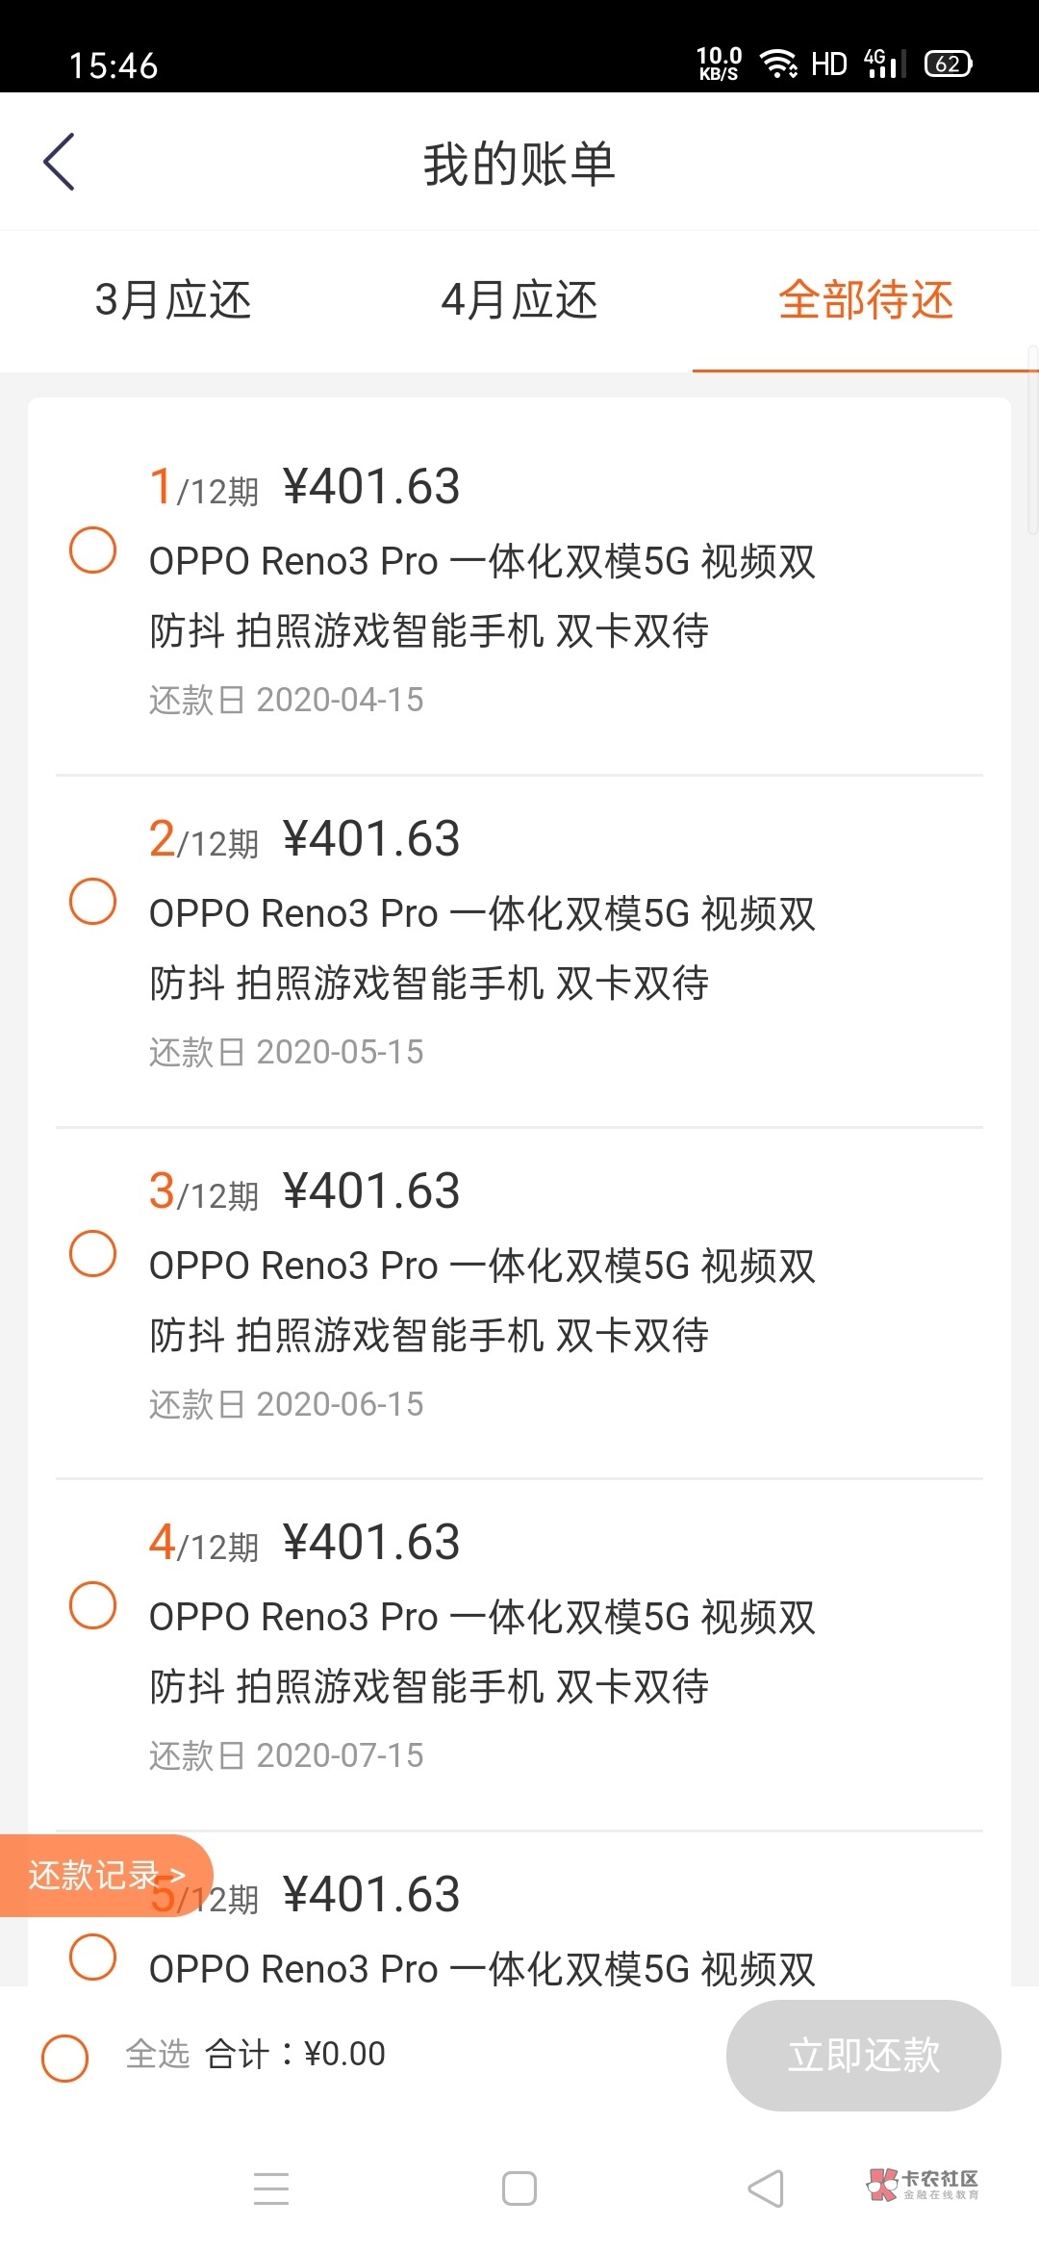Toggle the 全选 select-all circle
Viewport: 1039px width, 2252px height.
65,2059
